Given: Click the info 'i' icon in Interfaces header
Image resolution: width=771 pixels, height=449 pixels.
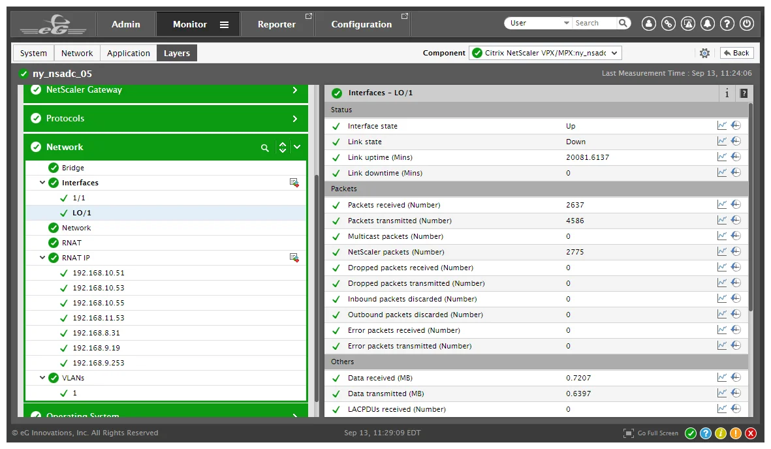Looking at the screenshot, I should click(727, 93).
